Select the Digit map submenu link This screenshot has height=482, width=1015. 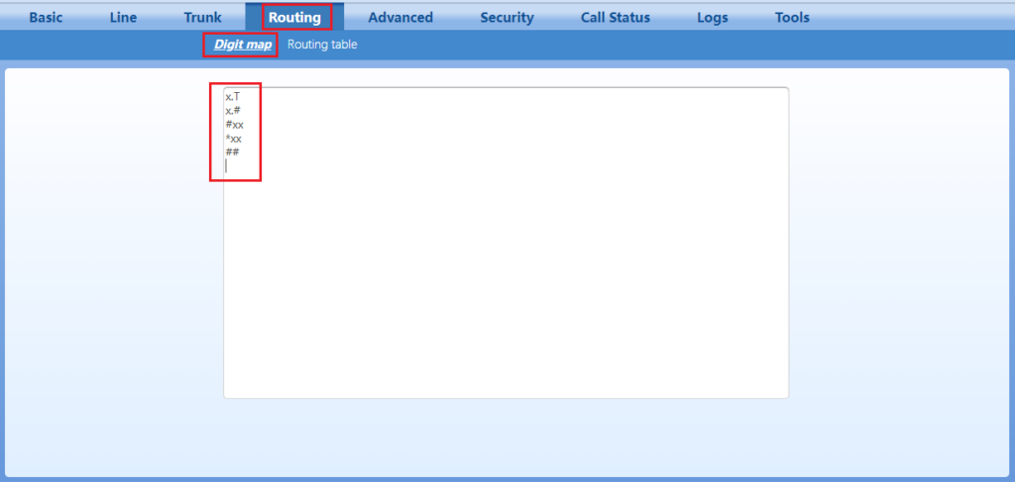click(x=243, y=45)
